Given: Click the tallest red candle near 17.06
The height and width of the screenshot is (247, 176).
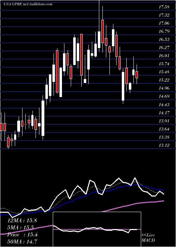Looking at the screenshot, I should coord(103,31).
